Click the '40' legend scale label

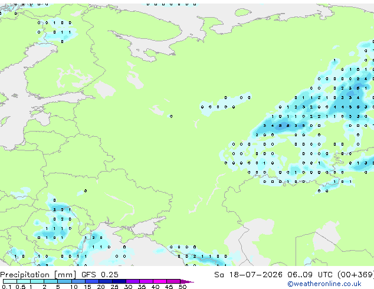155,287
